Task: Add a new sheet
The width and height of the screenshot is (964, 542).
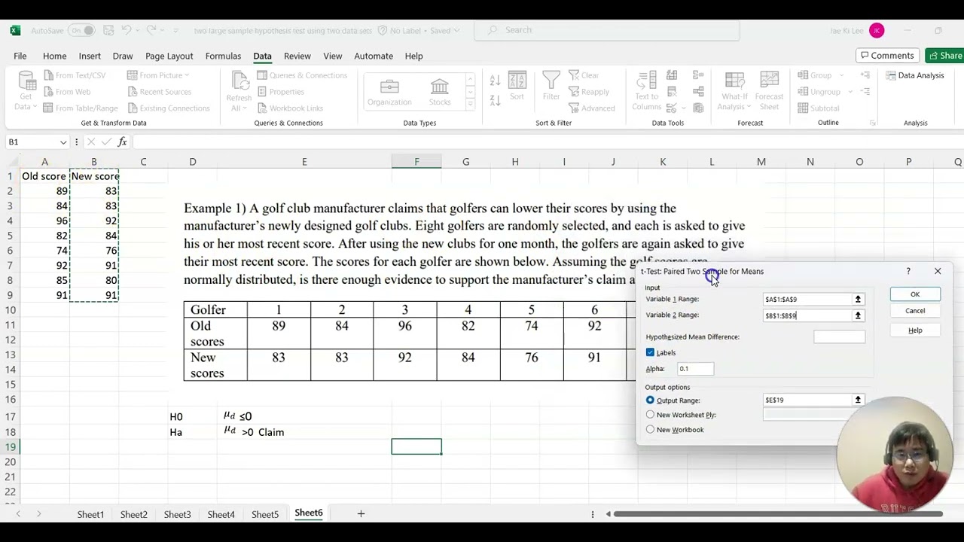Action: pyautogui.click(x=361, y=513)
